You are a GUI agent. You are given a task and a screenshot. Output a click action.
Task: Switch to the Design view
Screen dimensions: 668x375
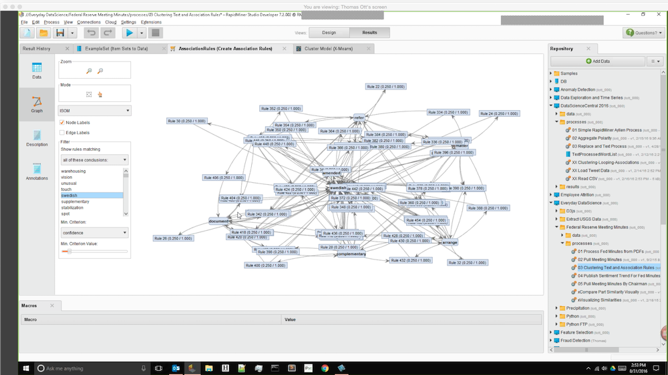(329, 32)
